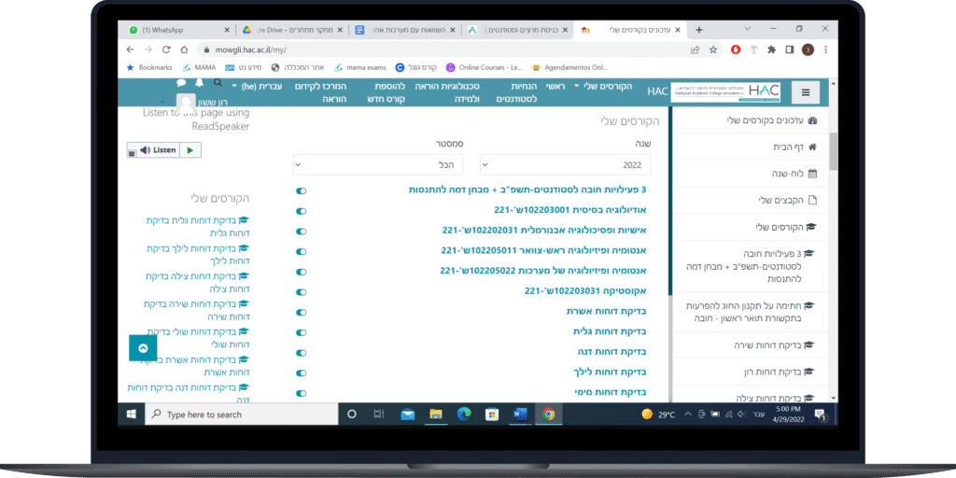Screen dimensions: 956x478
Task: Click the scroll-to-top arrow button
Action: (x=143, y=347)
